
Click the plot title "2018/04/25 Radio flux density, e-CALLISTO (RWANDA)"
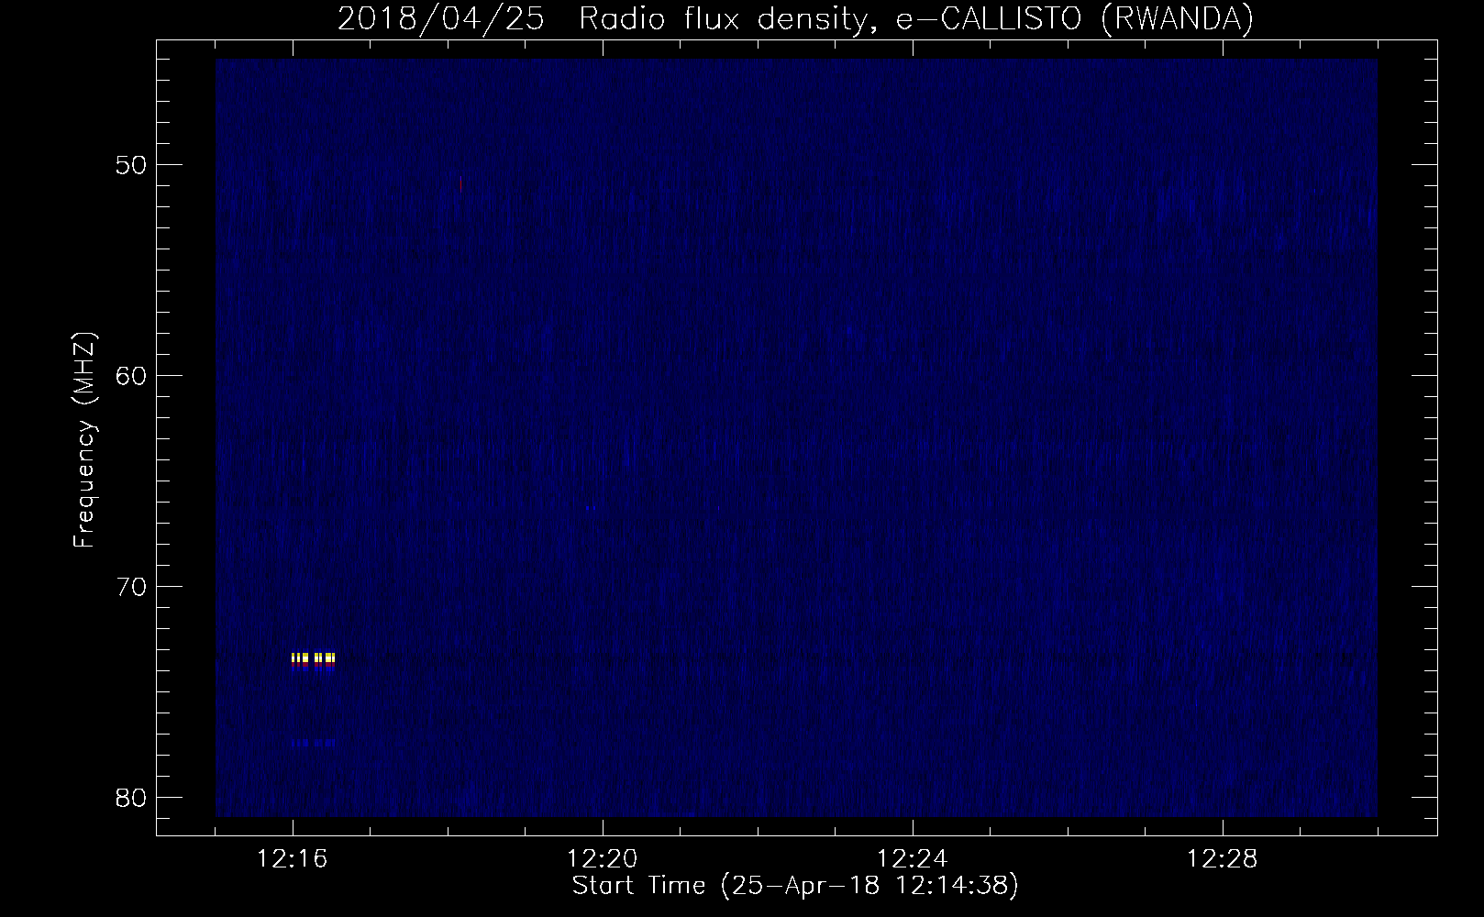795,18
